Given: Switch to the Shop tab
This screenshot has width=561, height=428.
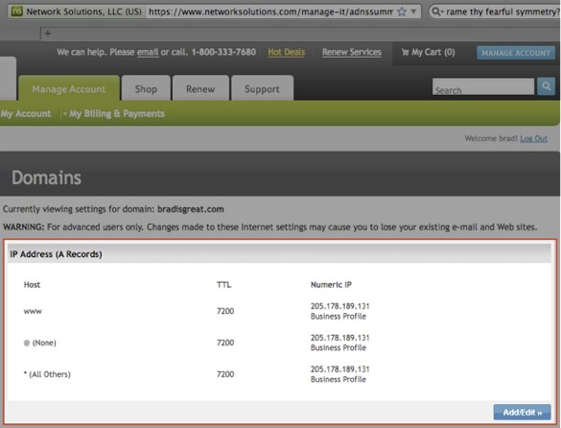Looking at the screenshot, I should [x=146, y=88].
